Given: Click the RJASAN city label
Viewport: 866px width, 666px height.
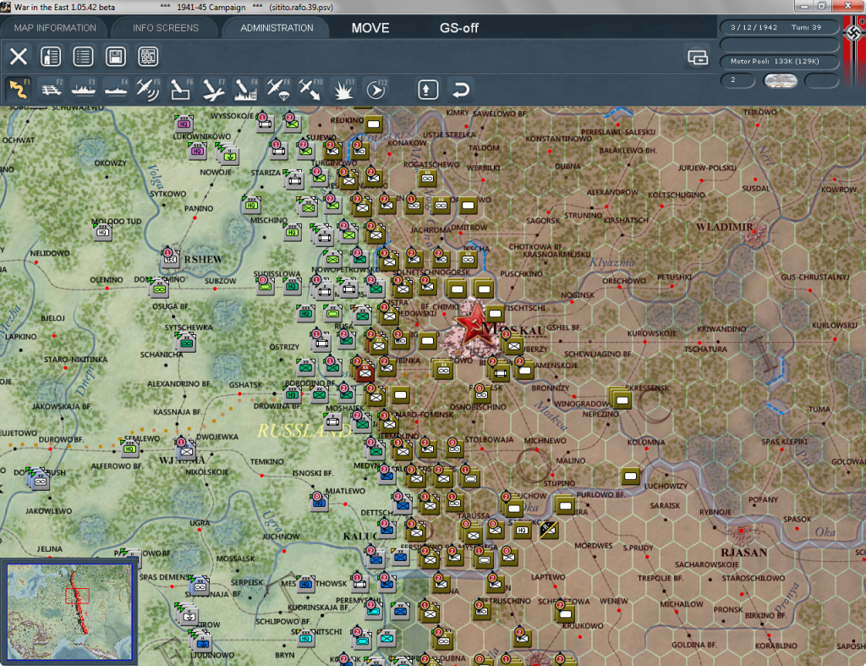Looking at the screenshot, I should click(743, 552).
